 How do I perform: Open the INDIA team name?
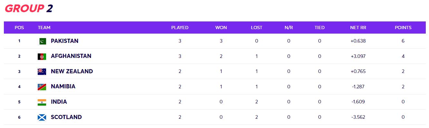59,102
